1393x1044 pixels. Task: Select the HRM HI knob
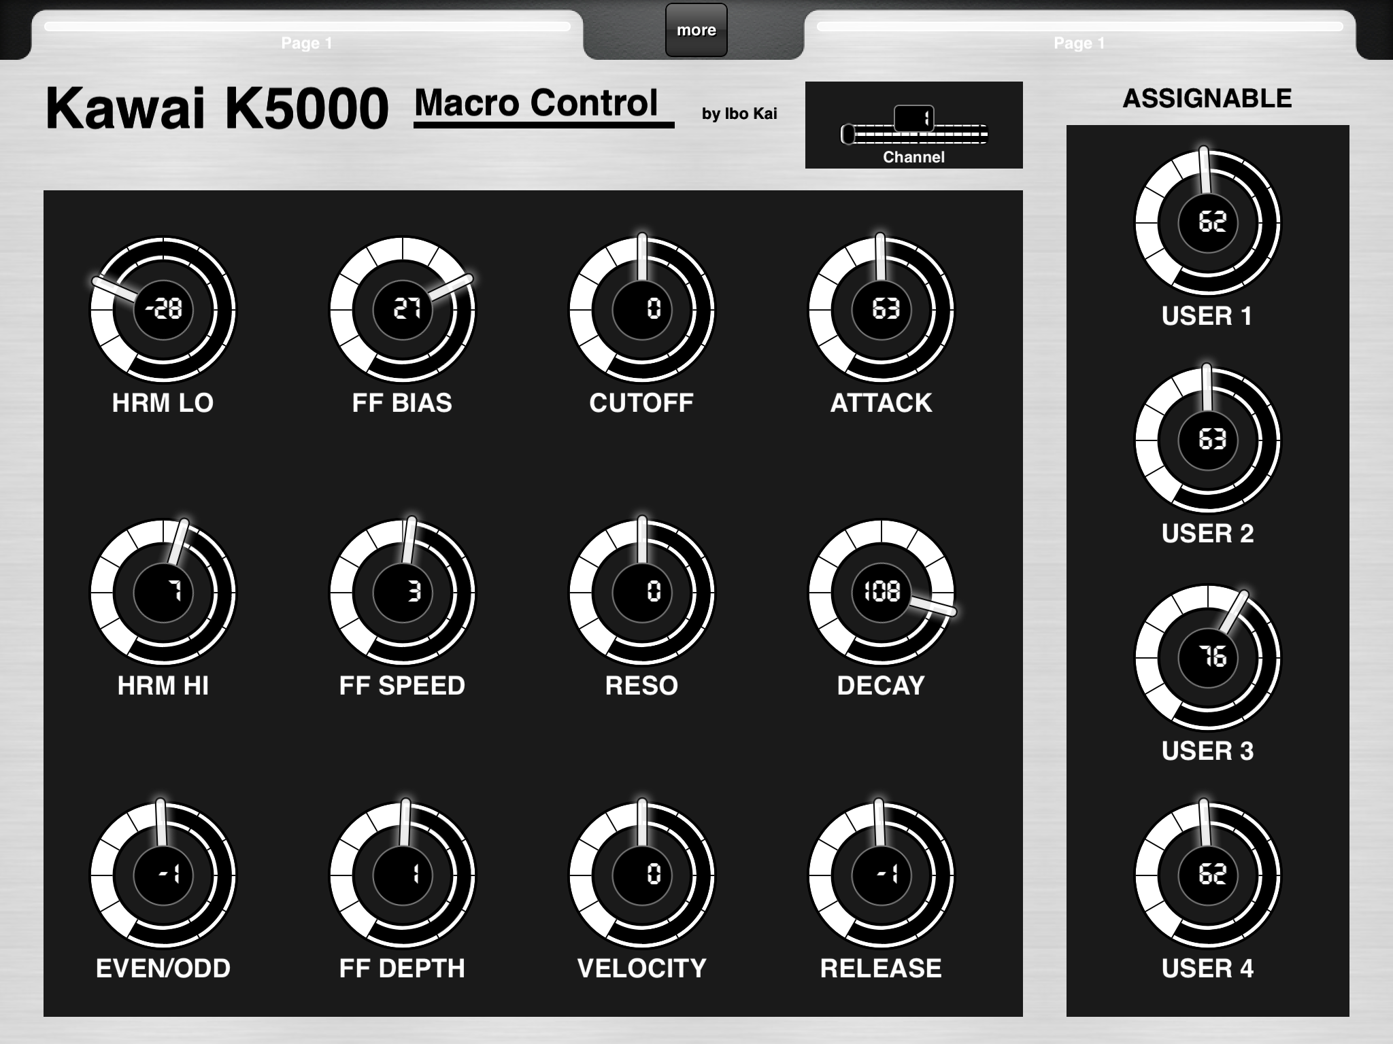click(x=163, y=592)
